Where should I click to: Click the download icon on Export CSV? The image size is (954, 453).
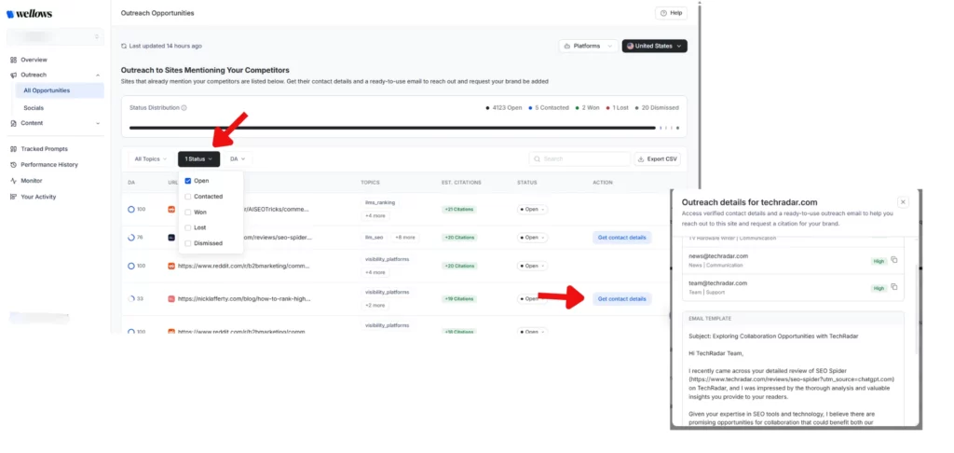[641, 158]
